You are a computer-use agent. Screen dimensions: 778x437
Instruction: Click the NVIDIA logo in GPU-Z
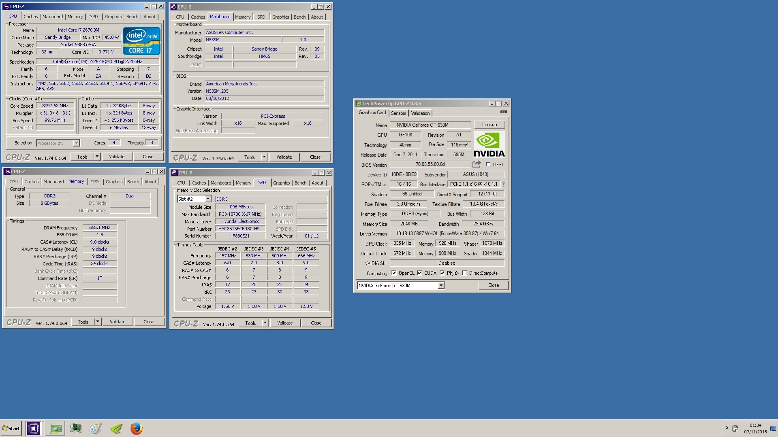(489, 145)
